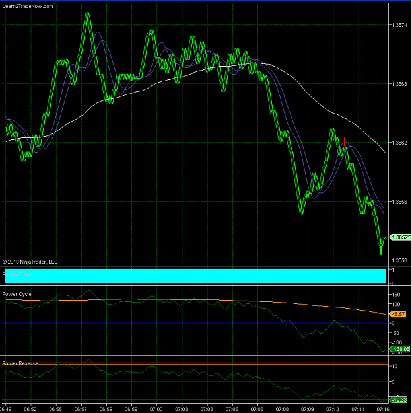The height and width of the screenshot is (413, 412).
Task: Click the 1.3668 price axis label
Action: pos(399,84)
